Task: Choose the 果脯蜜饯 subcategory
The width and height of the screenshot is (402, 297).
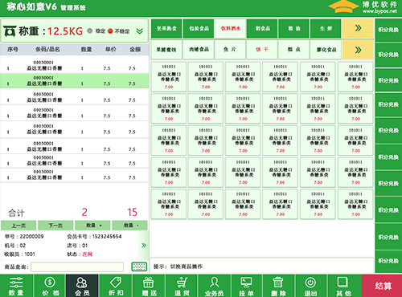Action: pyautogui.click(x=166, y=50)
